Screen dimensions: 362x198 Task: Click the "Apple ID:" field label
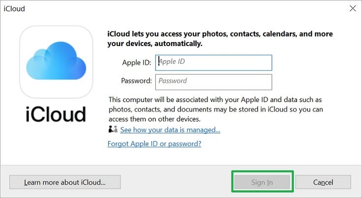pyautogui.click(x=137, y=63)
